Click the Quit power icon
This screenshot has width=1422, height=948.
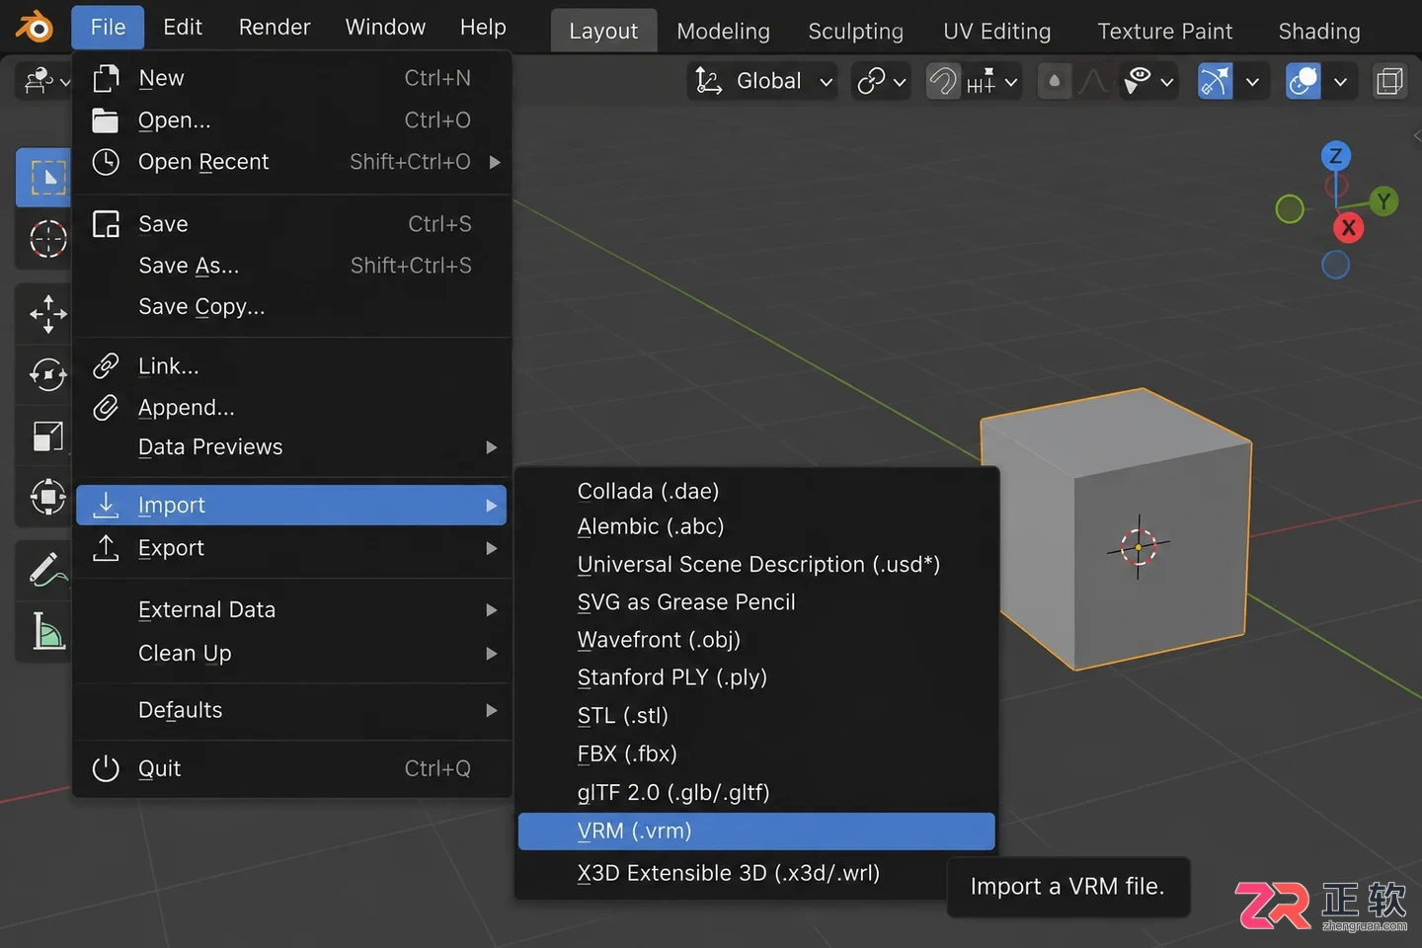click(x=106, y=768)
